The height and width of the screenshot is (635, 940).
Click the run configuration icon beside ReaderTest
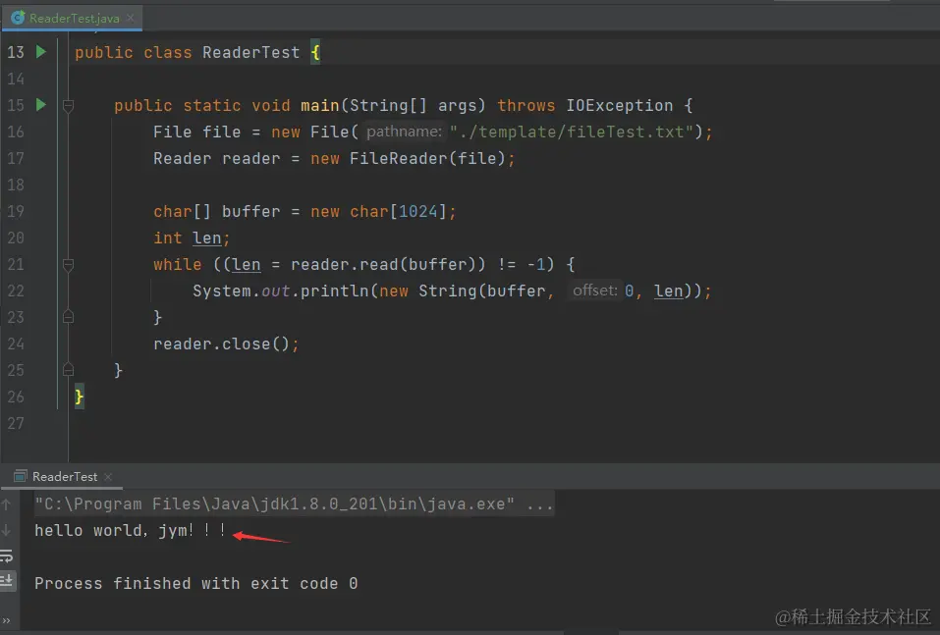click(x=20, y=476)
